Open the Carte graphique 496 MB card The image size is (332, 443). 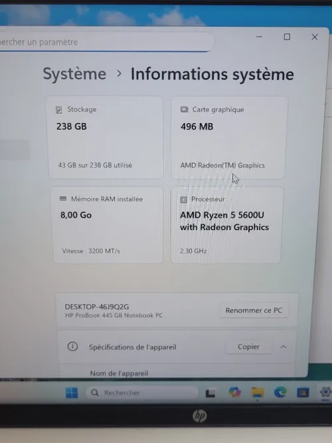coord(229,138)
